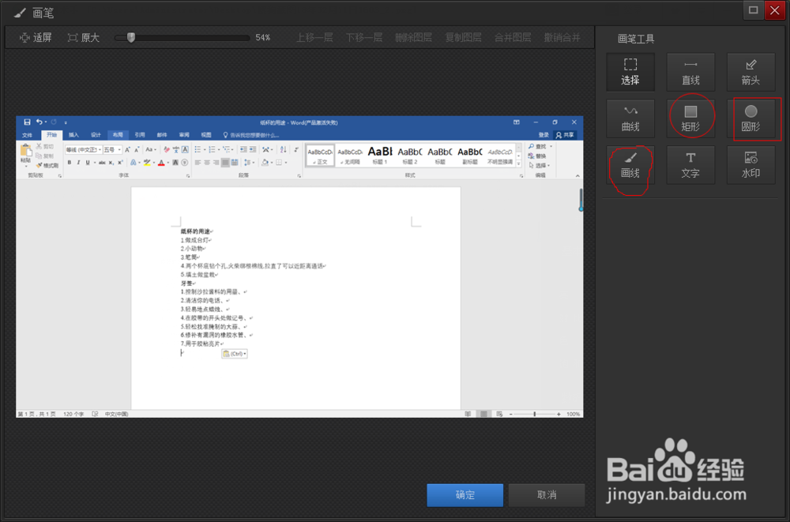Click the bullet list icon in Word
Screen dimensions: 790x522
tap(197, 149)
